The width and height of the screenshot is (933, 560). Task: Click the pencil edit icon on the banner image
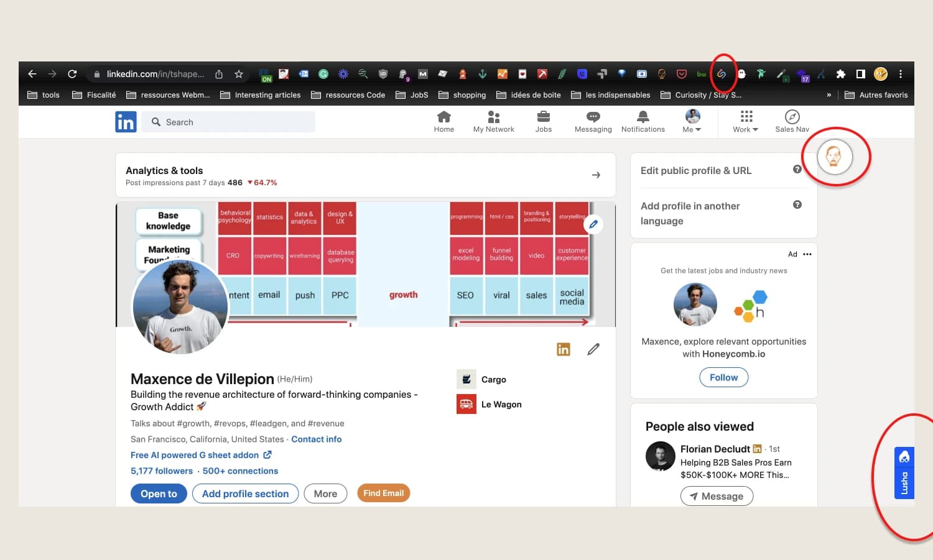[x=593, y=224]
